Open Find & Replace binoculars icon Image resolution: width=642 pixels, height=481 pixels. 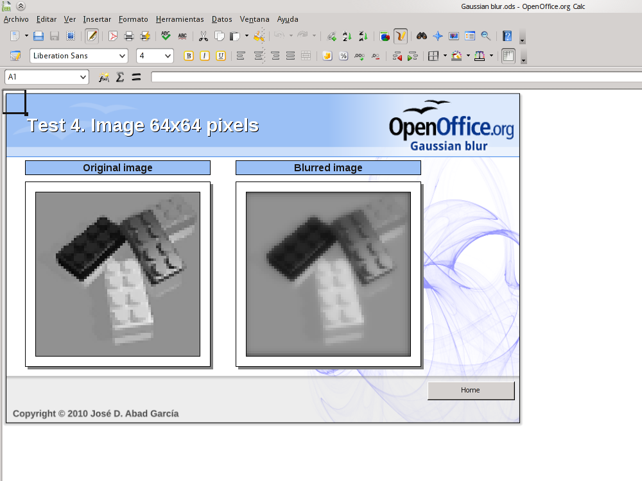point(422,36)
